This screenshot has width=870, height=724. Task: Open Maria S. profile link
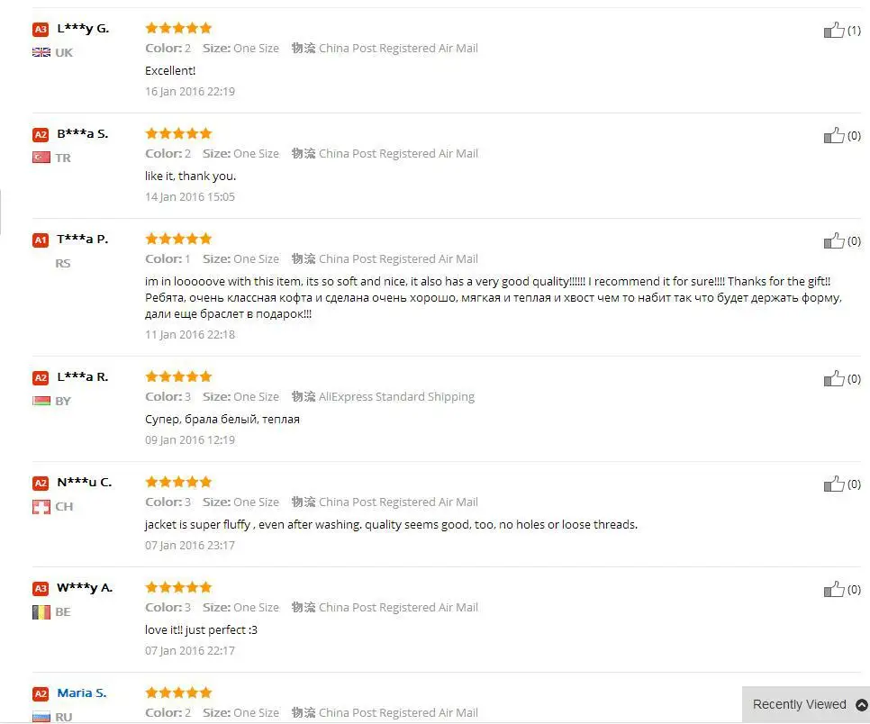82,692
